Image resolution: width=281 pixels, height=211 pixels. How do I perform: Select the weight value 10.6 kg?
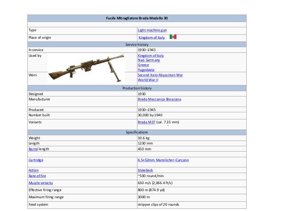(144, 138)
